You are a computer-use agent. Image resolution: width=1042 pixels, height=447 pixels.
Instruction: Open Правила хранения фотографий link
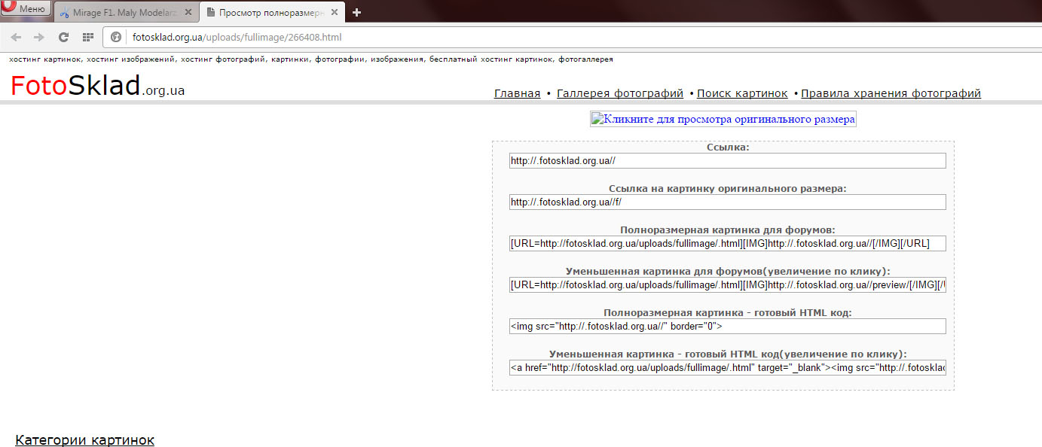[x=891, y=93]
